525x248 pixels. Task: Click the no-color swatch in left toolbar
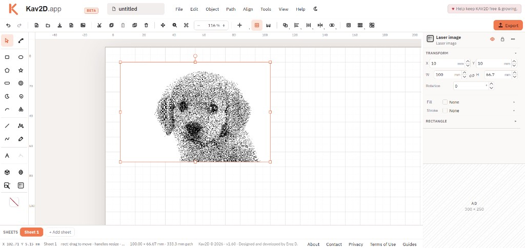click(x=14, y=202)
